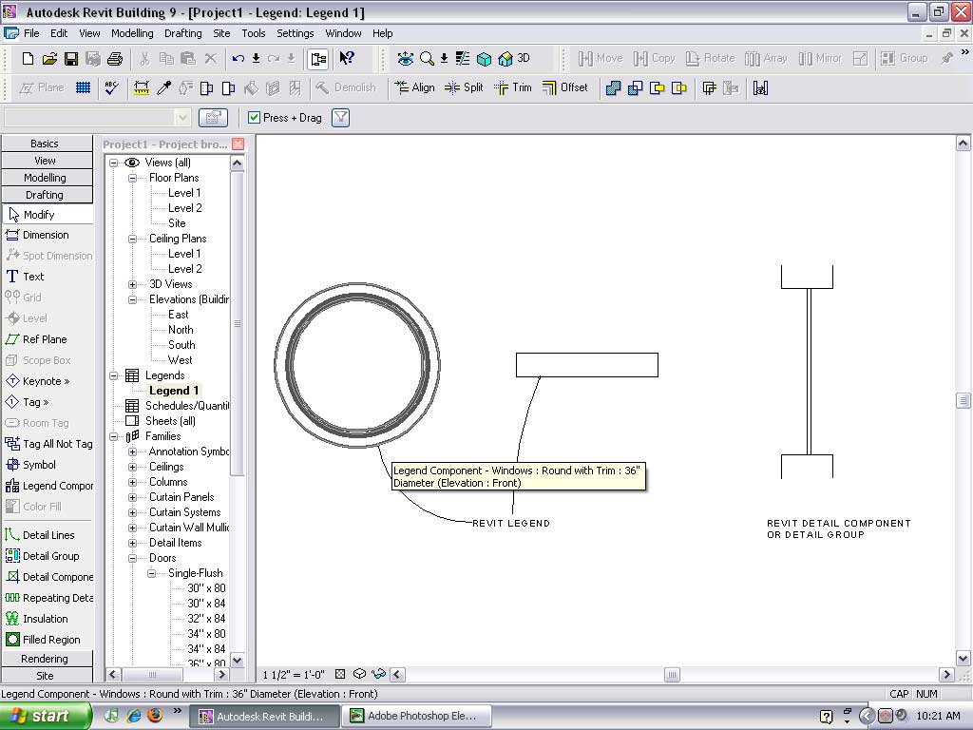This screenshot has width=973, height=730.
Task: Collapse the Floor Plans tree node
Action: pyautogui.click(x=133, y=178)
